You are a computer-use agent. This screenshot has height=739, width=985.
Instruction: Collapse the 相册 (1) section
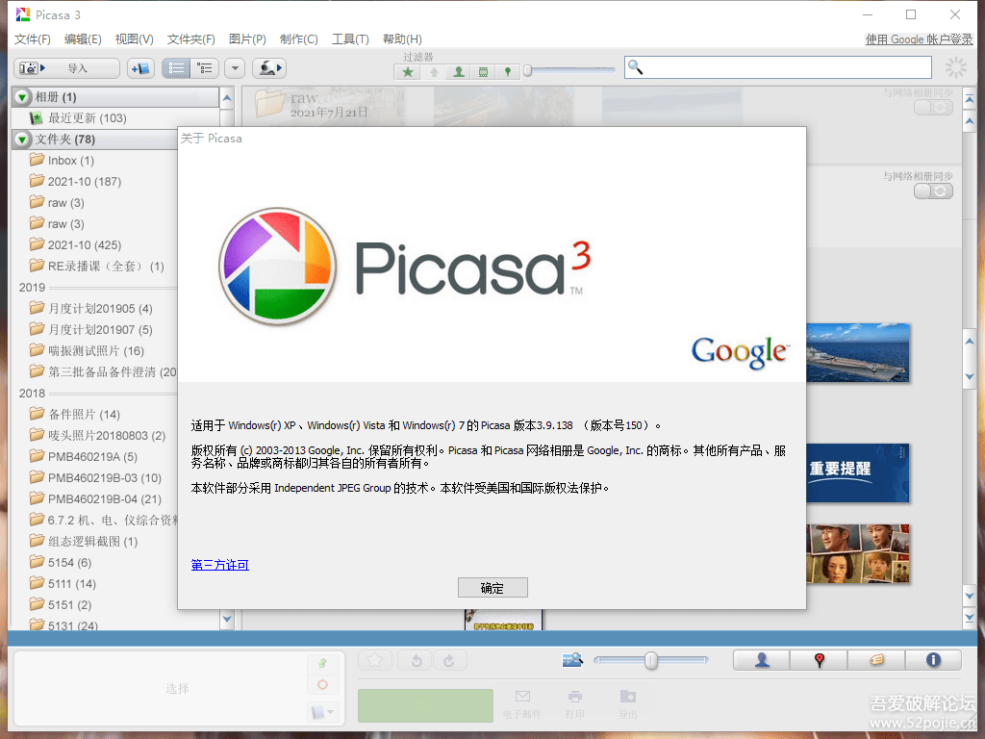point(23,97)
